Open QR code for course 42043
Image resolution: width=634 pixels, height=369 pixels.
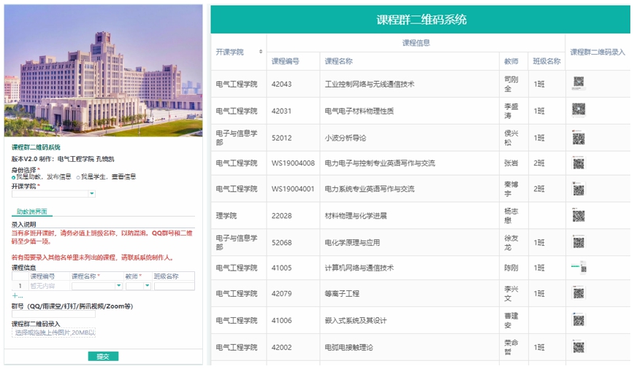coord(578,84)
